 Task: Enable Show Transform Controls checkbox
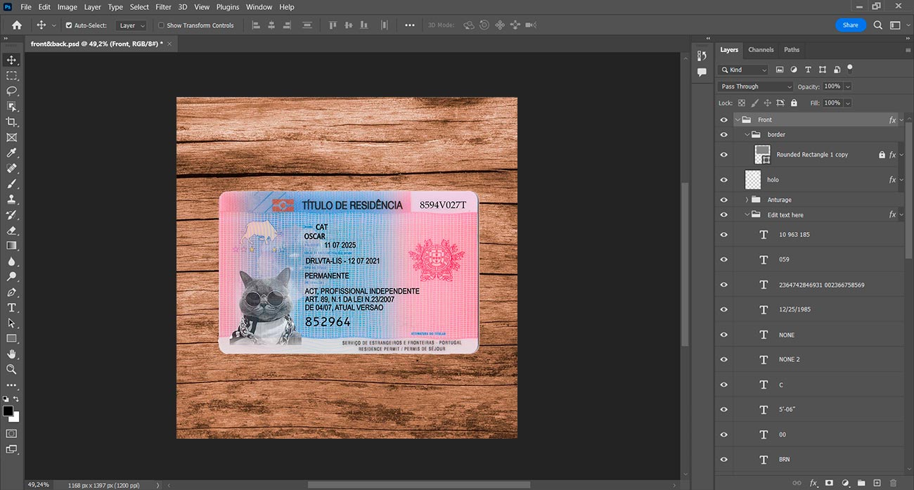click(x=161, y=25)
